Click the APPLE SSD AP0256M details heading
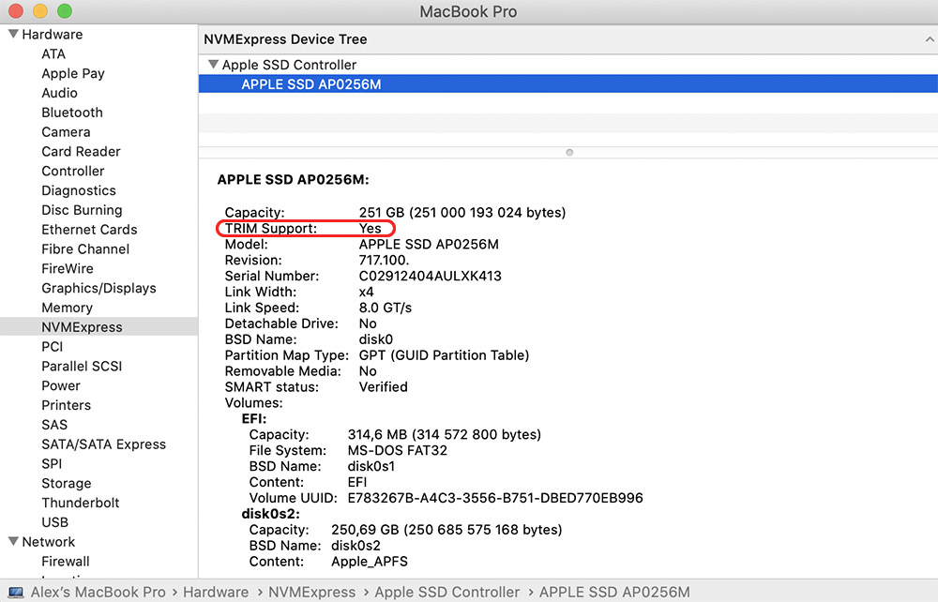The image size is (938, 602). click(x=293, y=180)
